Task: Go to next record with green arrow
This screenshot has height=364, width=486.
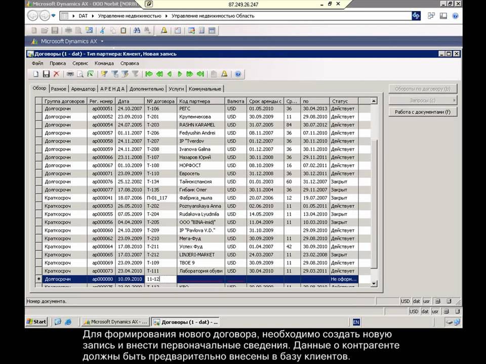Action: [179, 74]
